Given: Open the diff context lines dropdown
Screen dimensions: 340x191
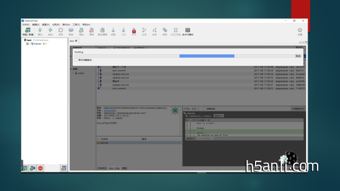Looking at the screenshot, I should point(195,109).
